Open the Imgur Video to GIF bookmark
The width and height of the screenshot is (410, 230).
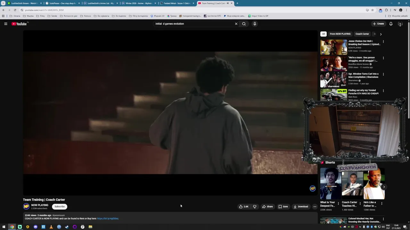coord(258,16)
